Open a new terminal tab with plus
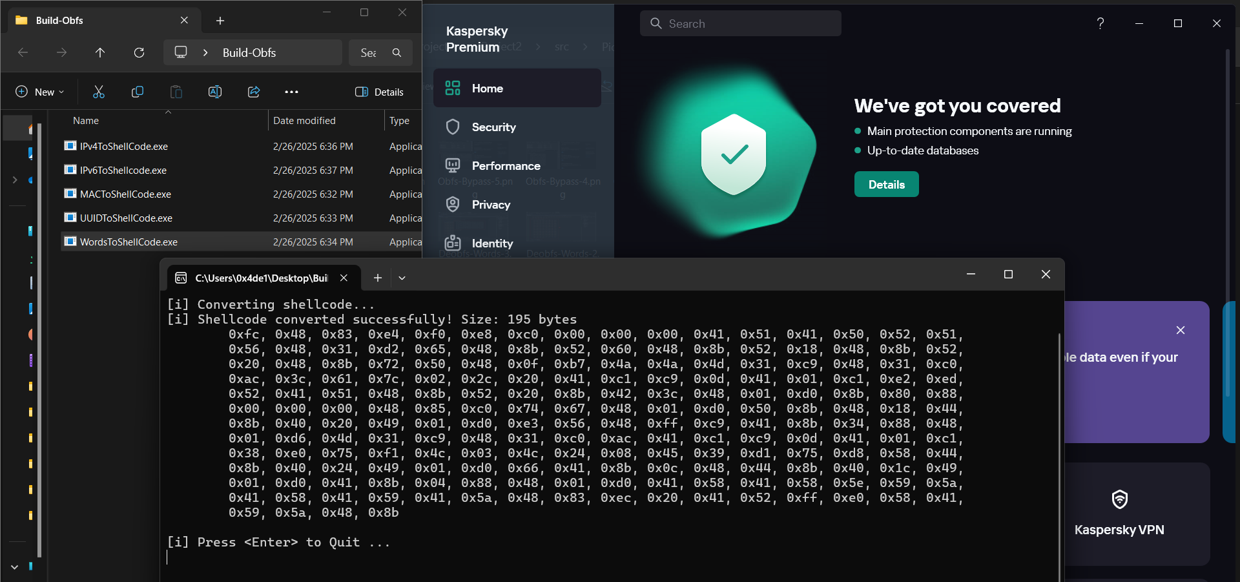 click(378, 278)
